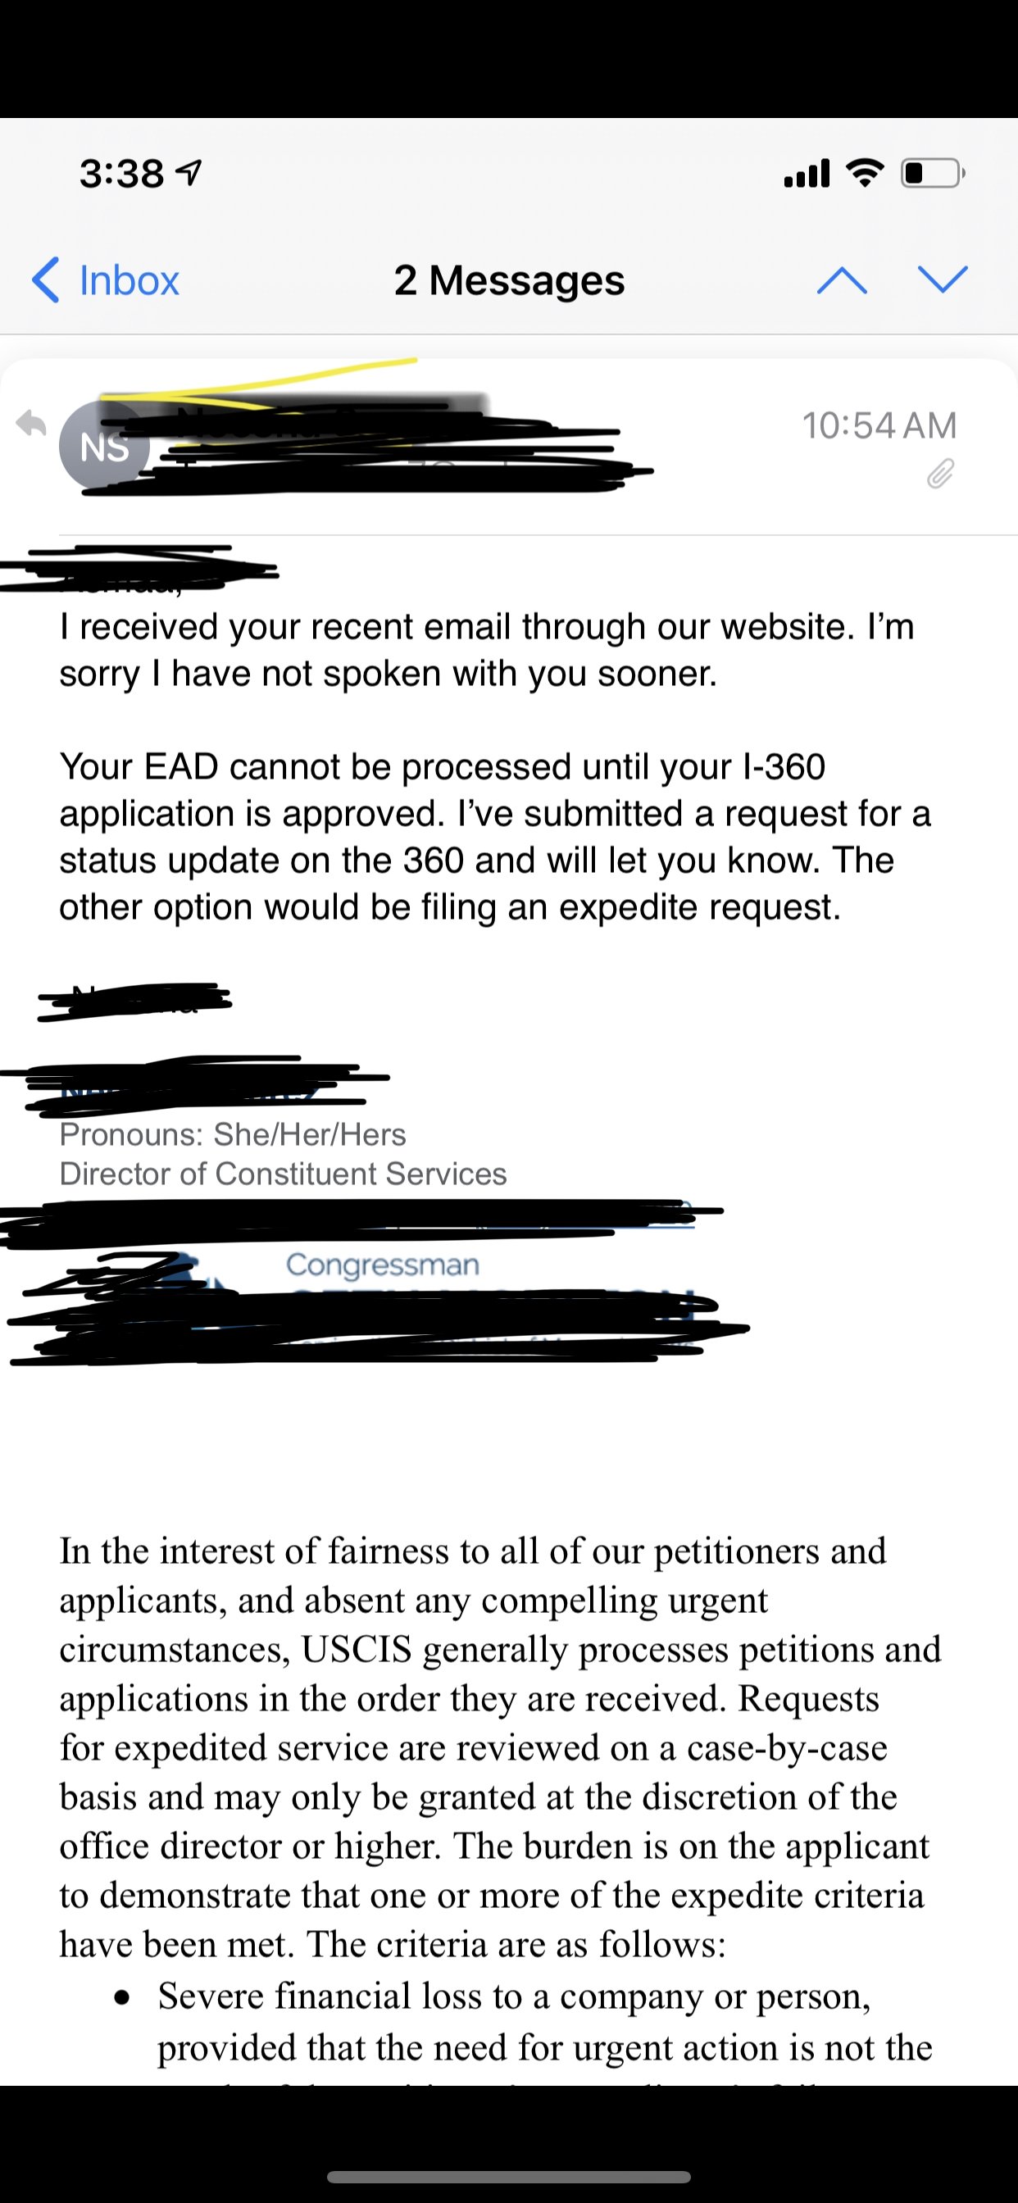Tap the 2 Messages thread title
Screen dimensions: 1018x2203
(509, 279)
